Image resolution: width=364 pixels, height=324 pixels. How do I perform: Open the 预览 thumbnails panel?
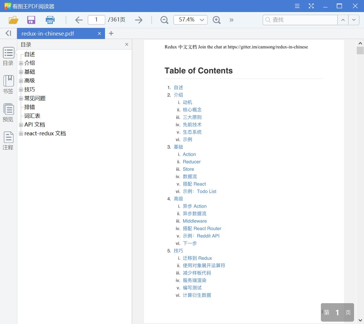[x=9, y=113]
